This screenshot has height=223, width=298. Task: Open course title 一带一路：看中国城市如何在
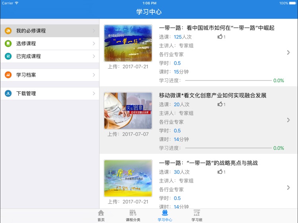217,28
